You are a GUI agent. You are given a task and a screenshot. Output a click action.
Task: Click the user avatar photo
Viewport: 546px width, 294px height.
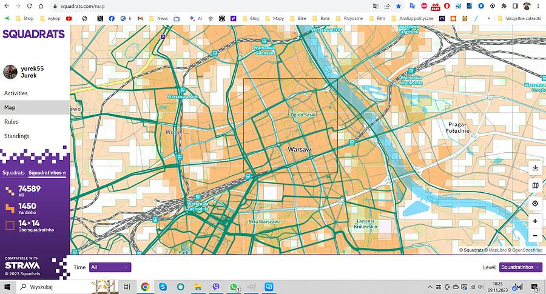(10, 72)
